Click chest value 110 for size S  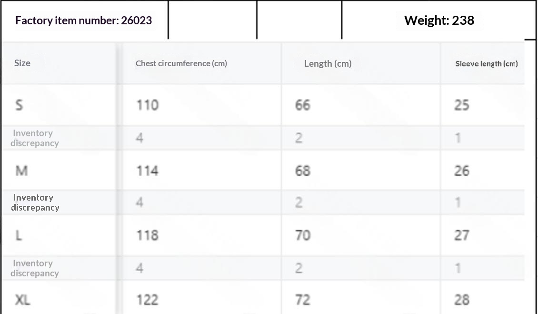[148, 105]
